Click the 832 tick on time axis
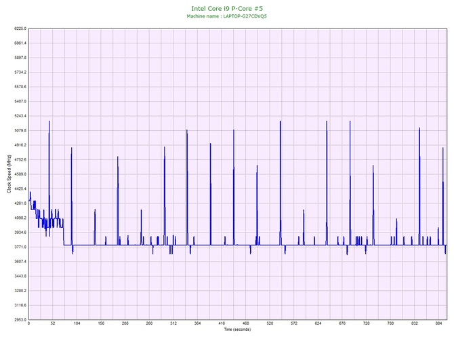Screen dimensions: 454x341 [x=415, y=323]
